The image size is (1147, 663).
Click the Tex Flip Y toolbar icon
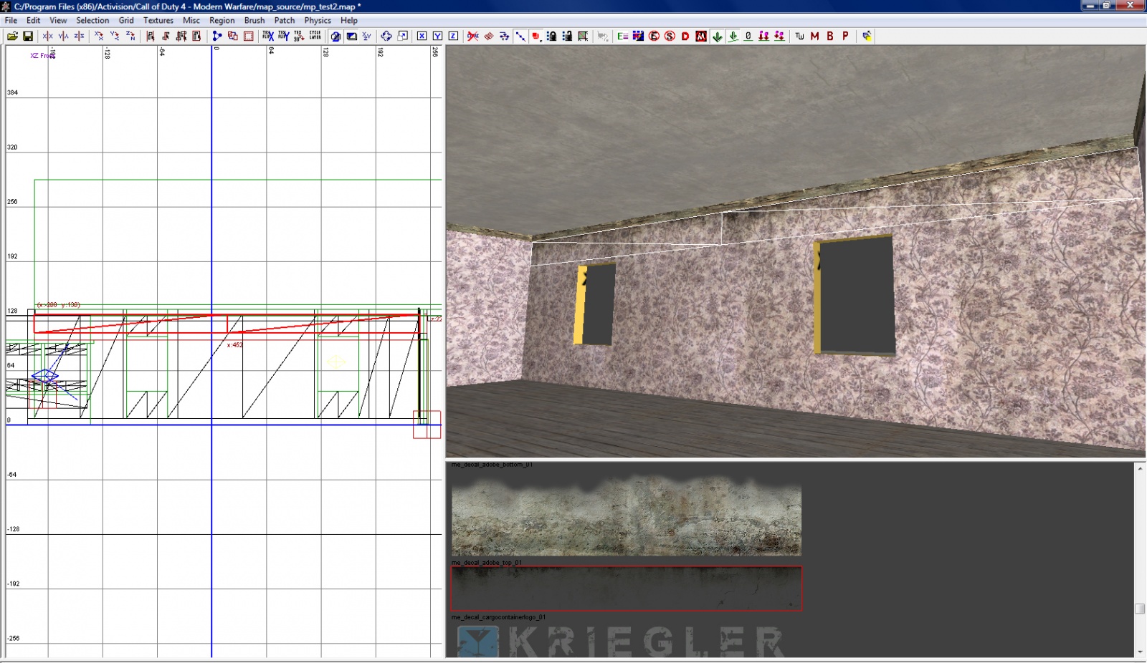283,37
